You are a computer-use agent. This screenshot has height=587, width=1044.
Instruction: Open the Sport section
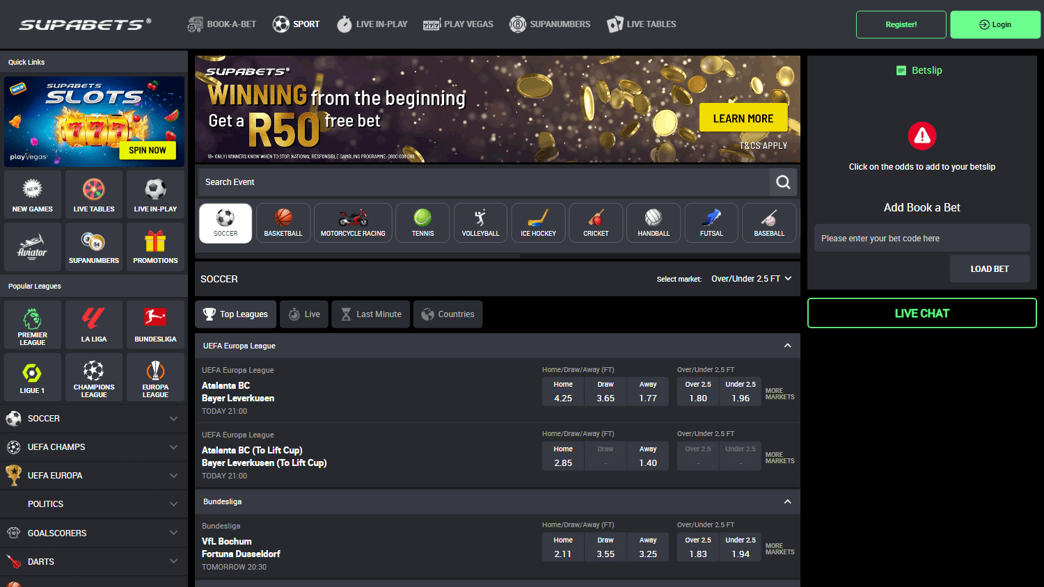pyautogui.click(x=296, y=24)
